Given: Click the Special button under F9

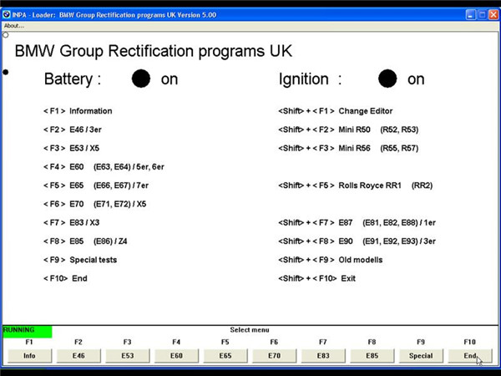Looking at the screenshot, I should point(421,356).
